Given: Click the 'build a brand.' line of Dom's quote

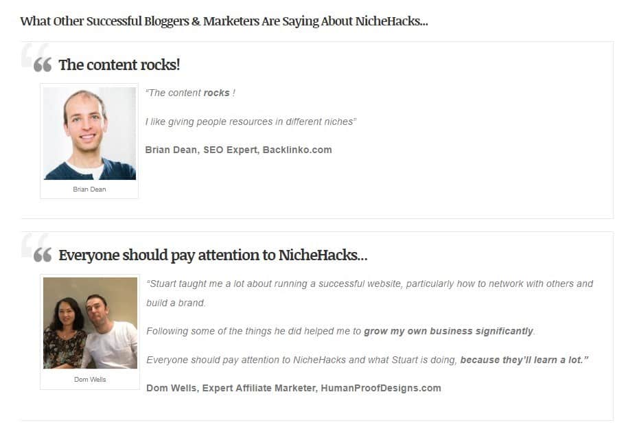Looking at the screenshot, I should 176,303.
